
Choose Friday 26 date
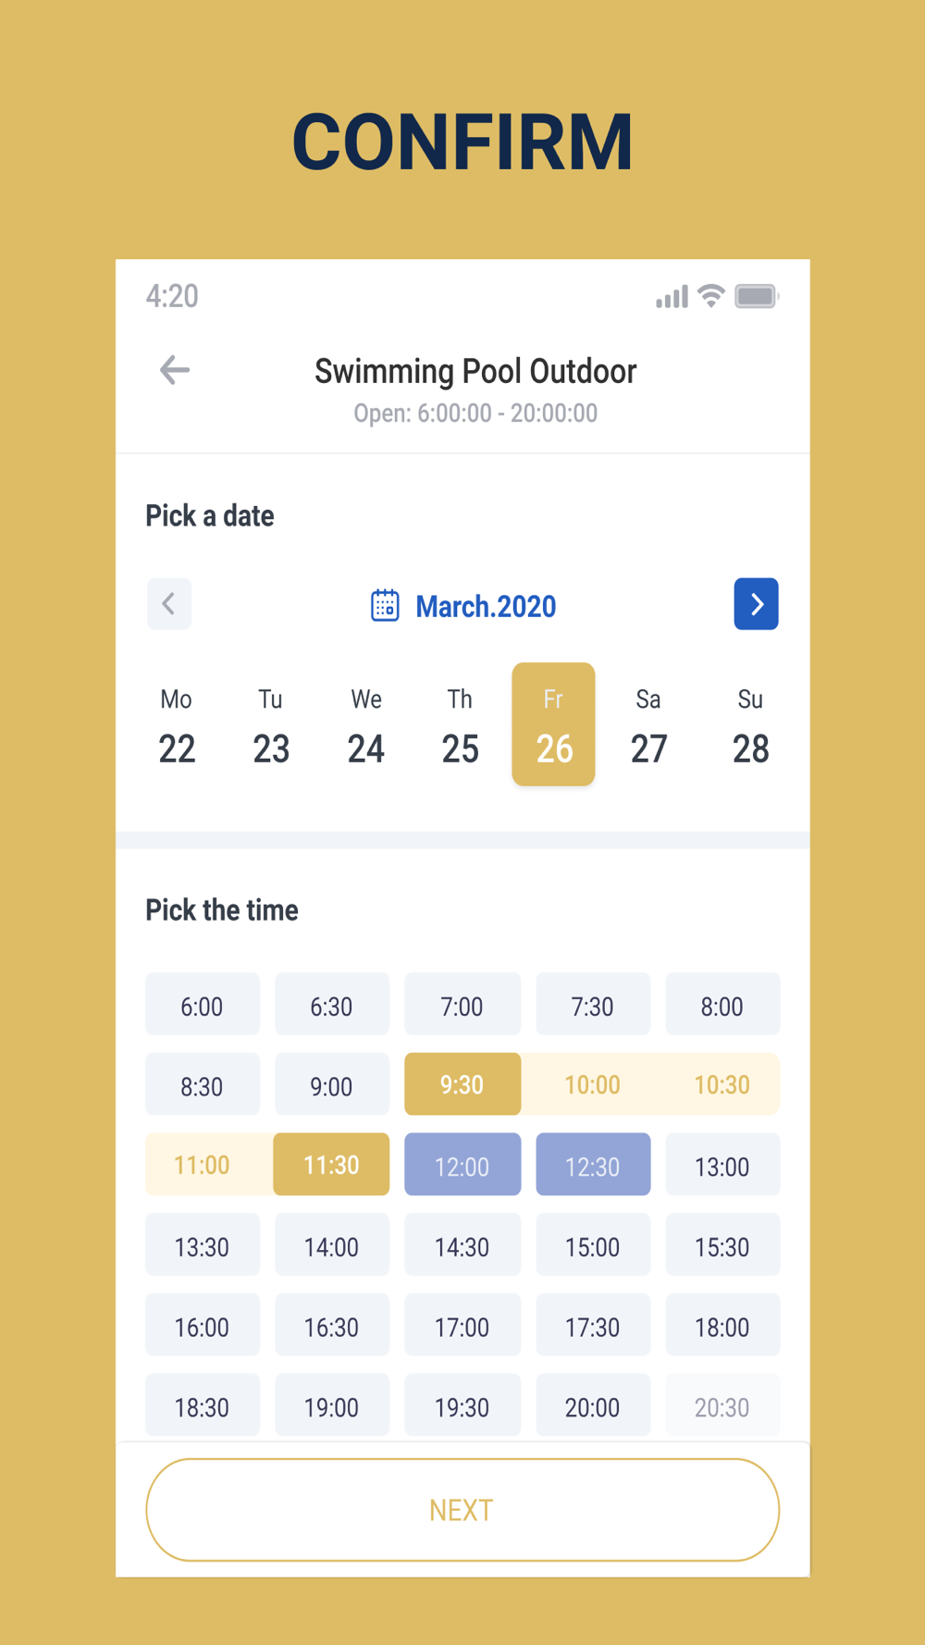(x=553, y=726)
